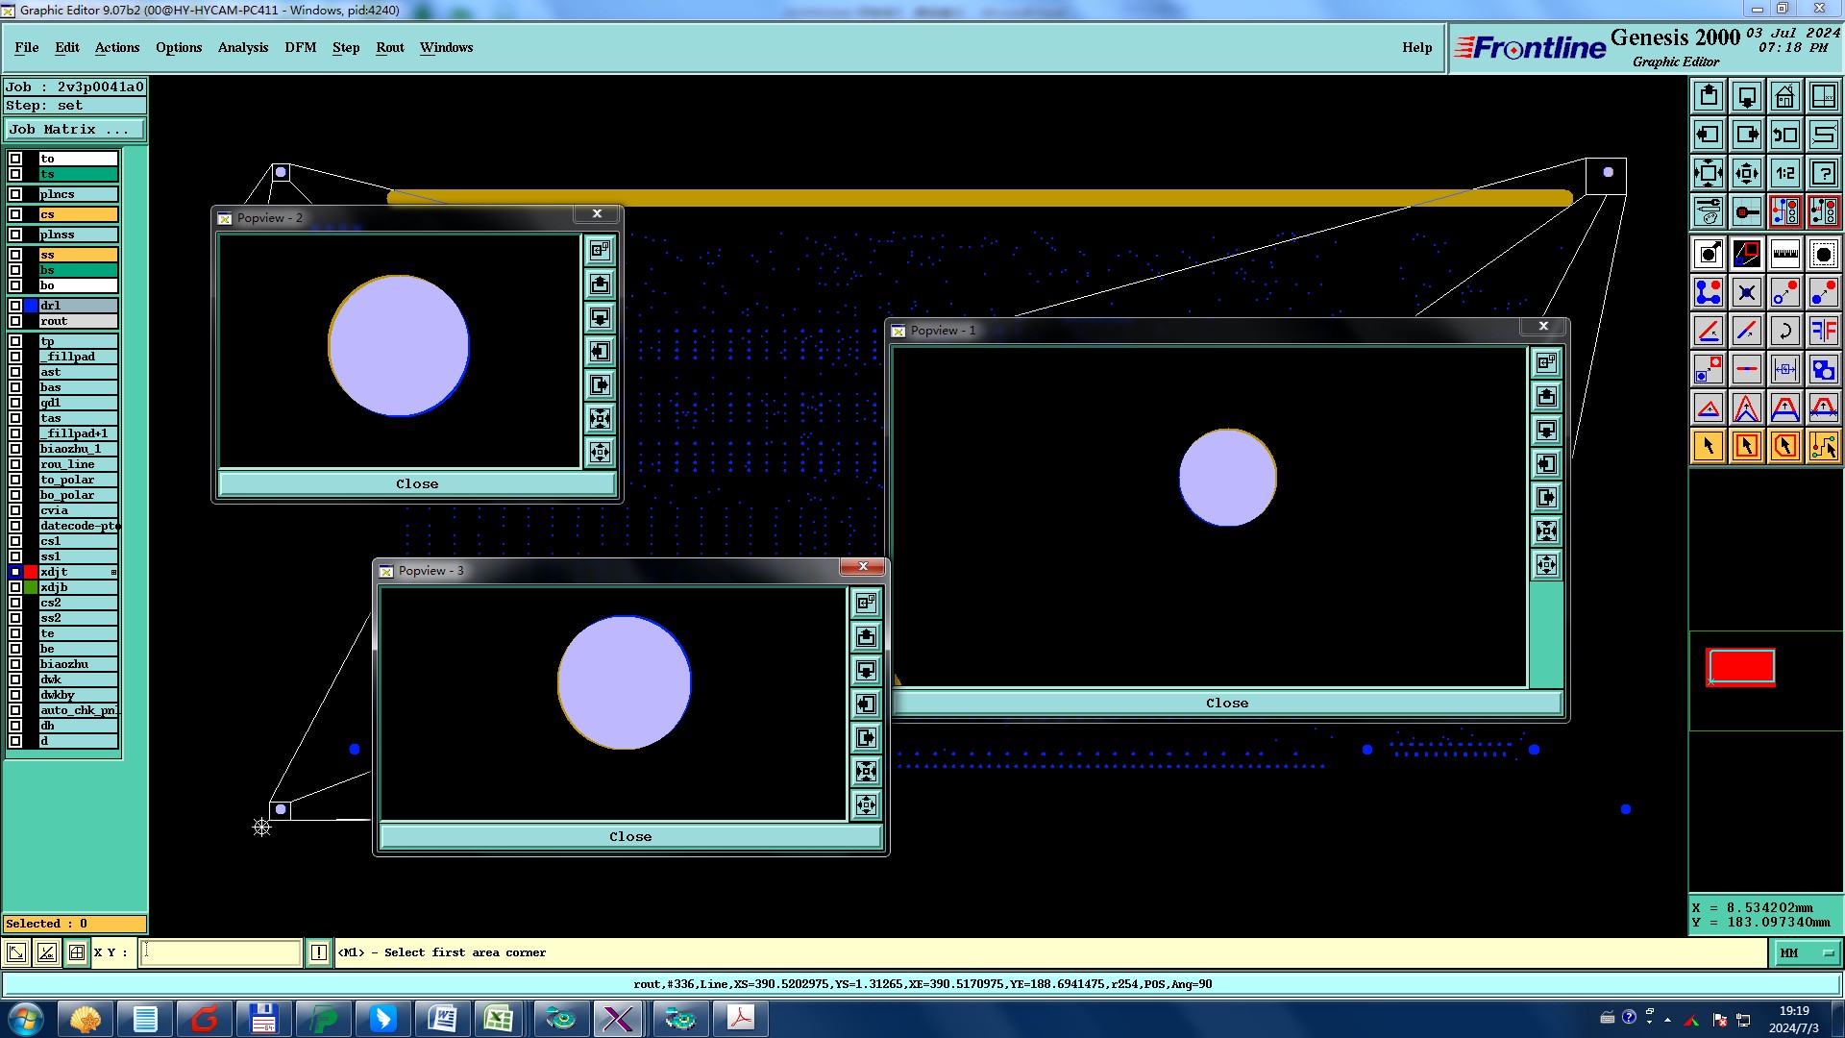
Task: Click the question mark help icon
Action: click(1823, 173)
